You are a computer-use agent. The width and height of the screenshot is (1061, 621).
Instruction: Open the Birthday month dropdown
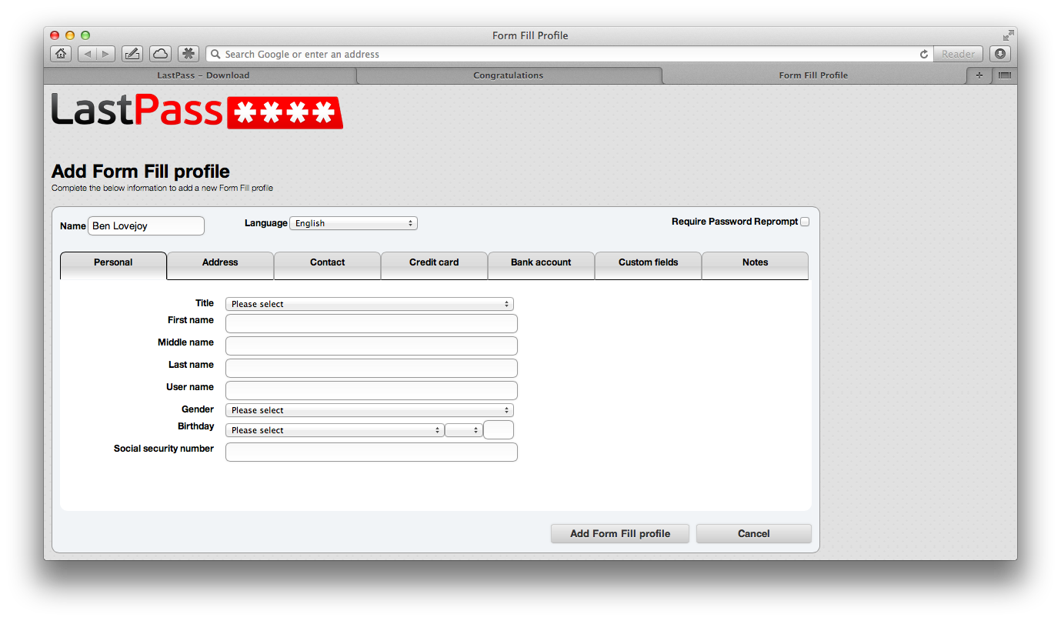click(x=335, y=430)
